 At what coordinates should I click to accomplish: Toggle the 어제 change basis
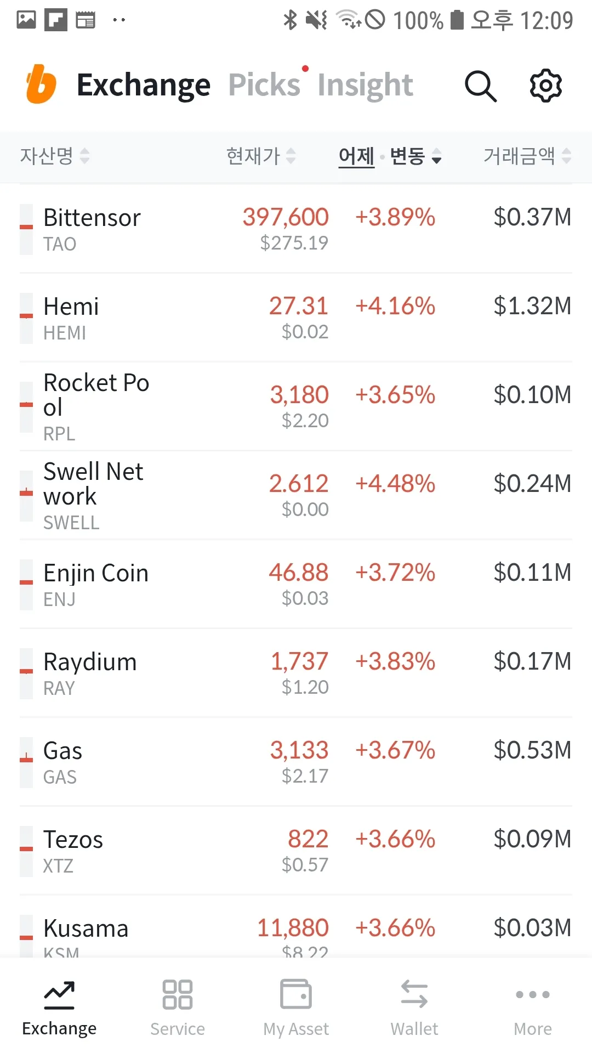pos(356,156)
